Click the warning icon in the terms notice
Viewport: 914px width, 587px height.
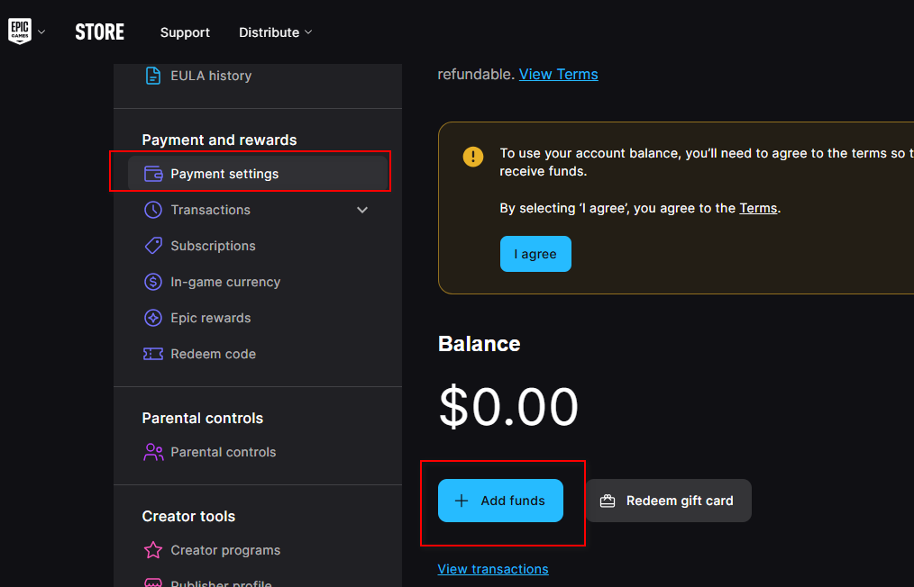click(x=472, y=156)
